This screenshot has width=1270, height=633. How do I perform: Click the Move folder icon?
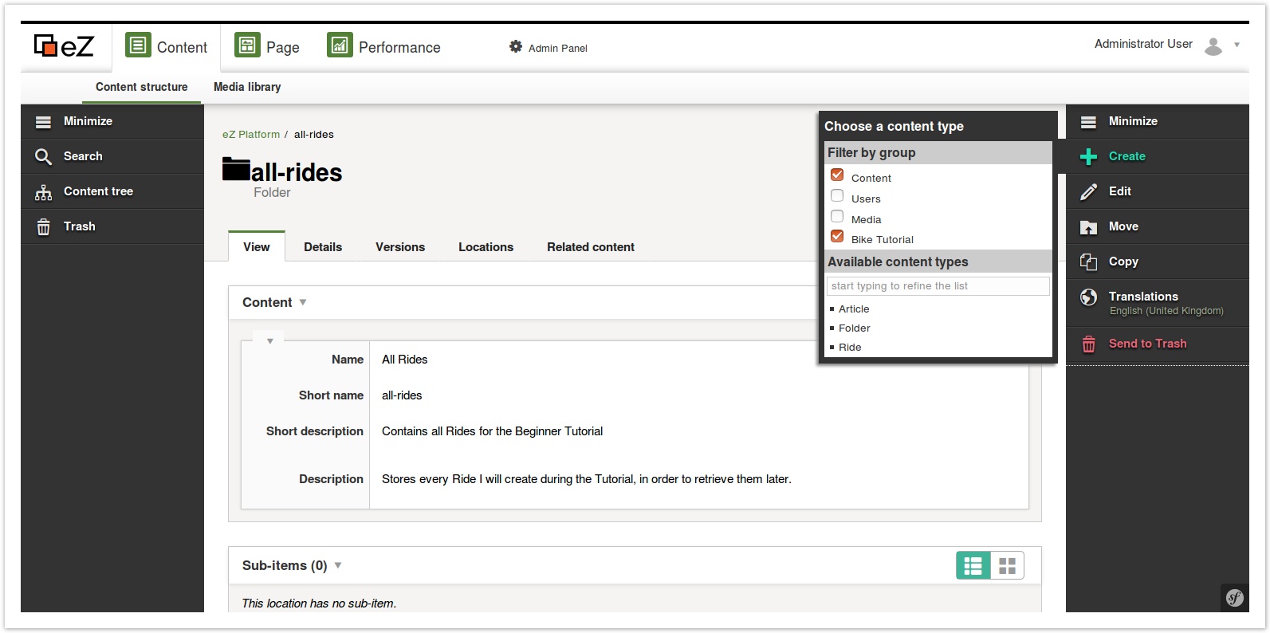click(1088, 227)
